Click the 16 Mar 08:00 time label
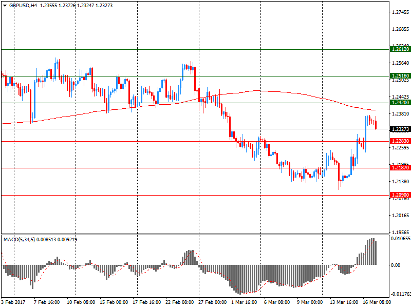The height and width of the screenshot is (308, 411). pos(377,302)
